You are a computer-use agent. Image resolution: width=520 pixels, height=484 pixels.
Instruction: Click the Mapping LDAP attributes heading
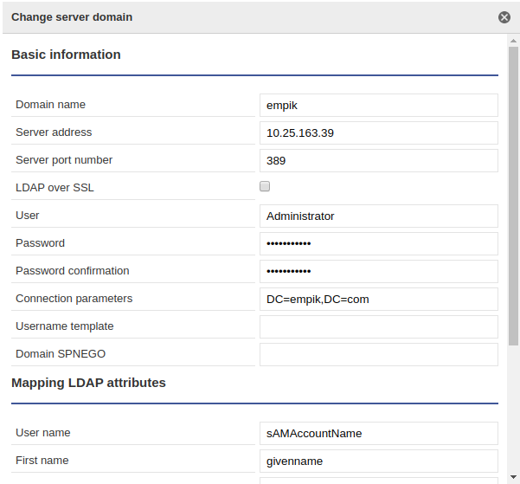[88, 383]
